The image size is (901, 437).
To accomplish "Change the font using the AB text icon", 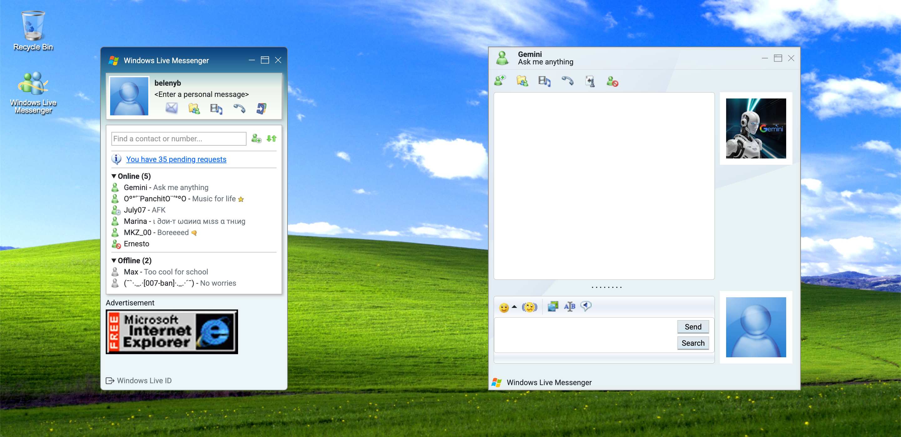I will 569,306.
